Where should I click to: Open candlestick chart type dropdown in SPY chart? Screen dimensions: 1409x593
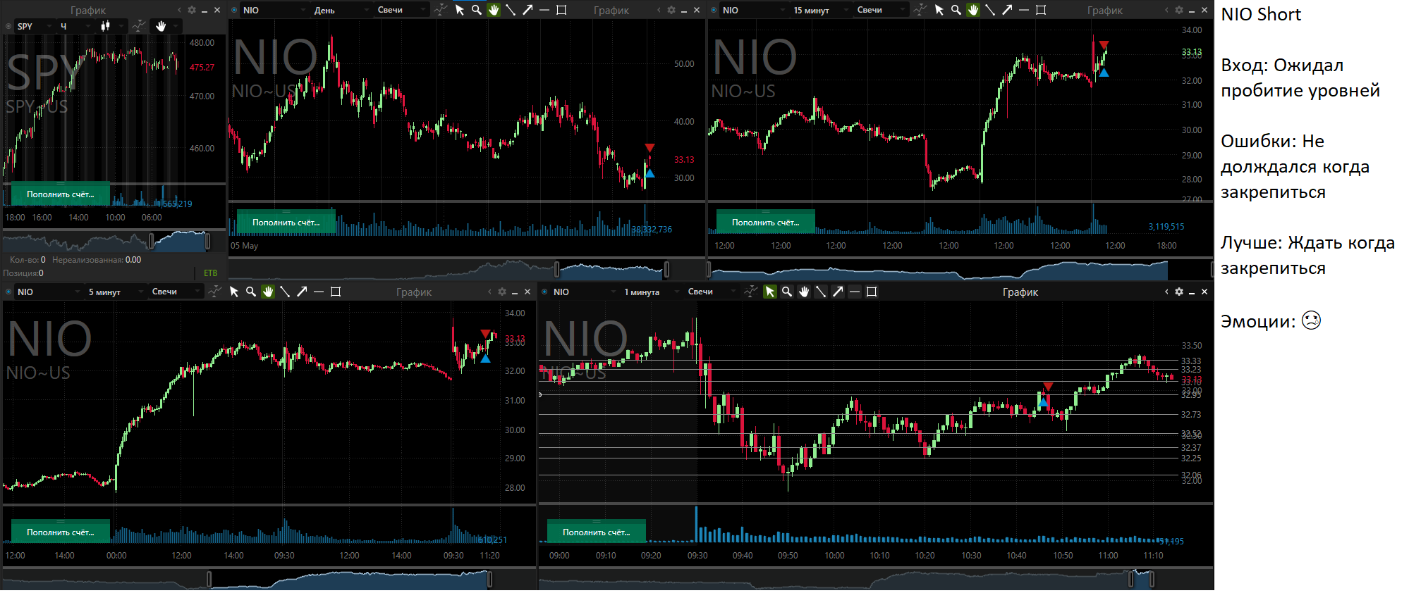coord(111,26)
